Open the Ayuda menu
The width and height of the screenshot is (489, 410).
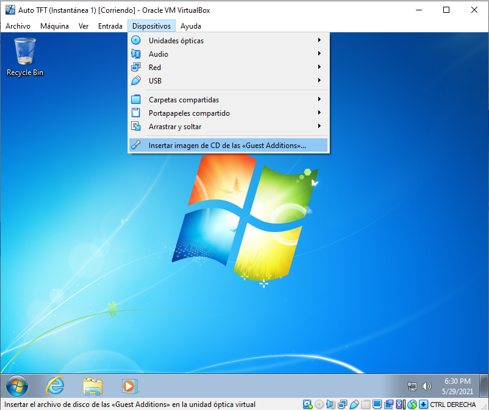(190, 26)
